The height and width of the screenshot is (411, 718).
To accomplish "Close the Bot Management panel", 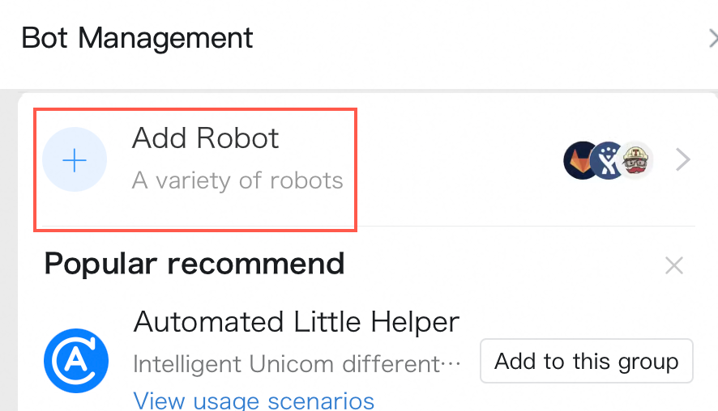I will click(x=712, y=38).
